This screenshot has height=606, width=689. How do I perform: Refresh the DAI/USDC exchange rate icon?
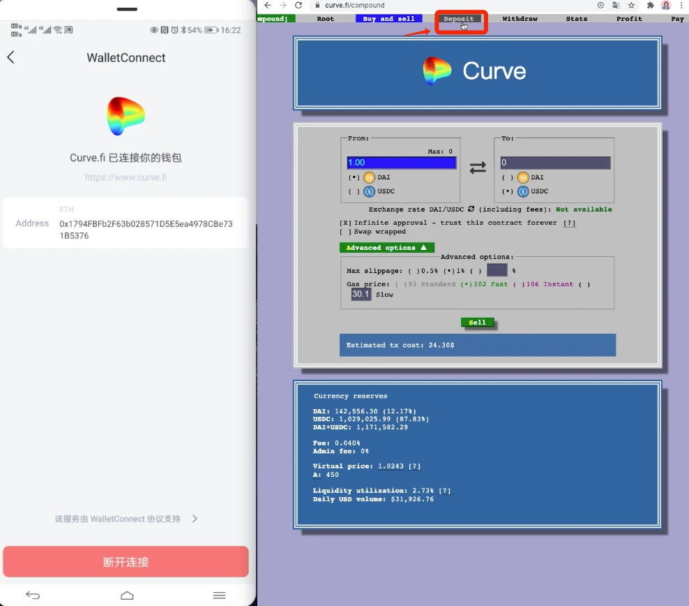[471, 209]
